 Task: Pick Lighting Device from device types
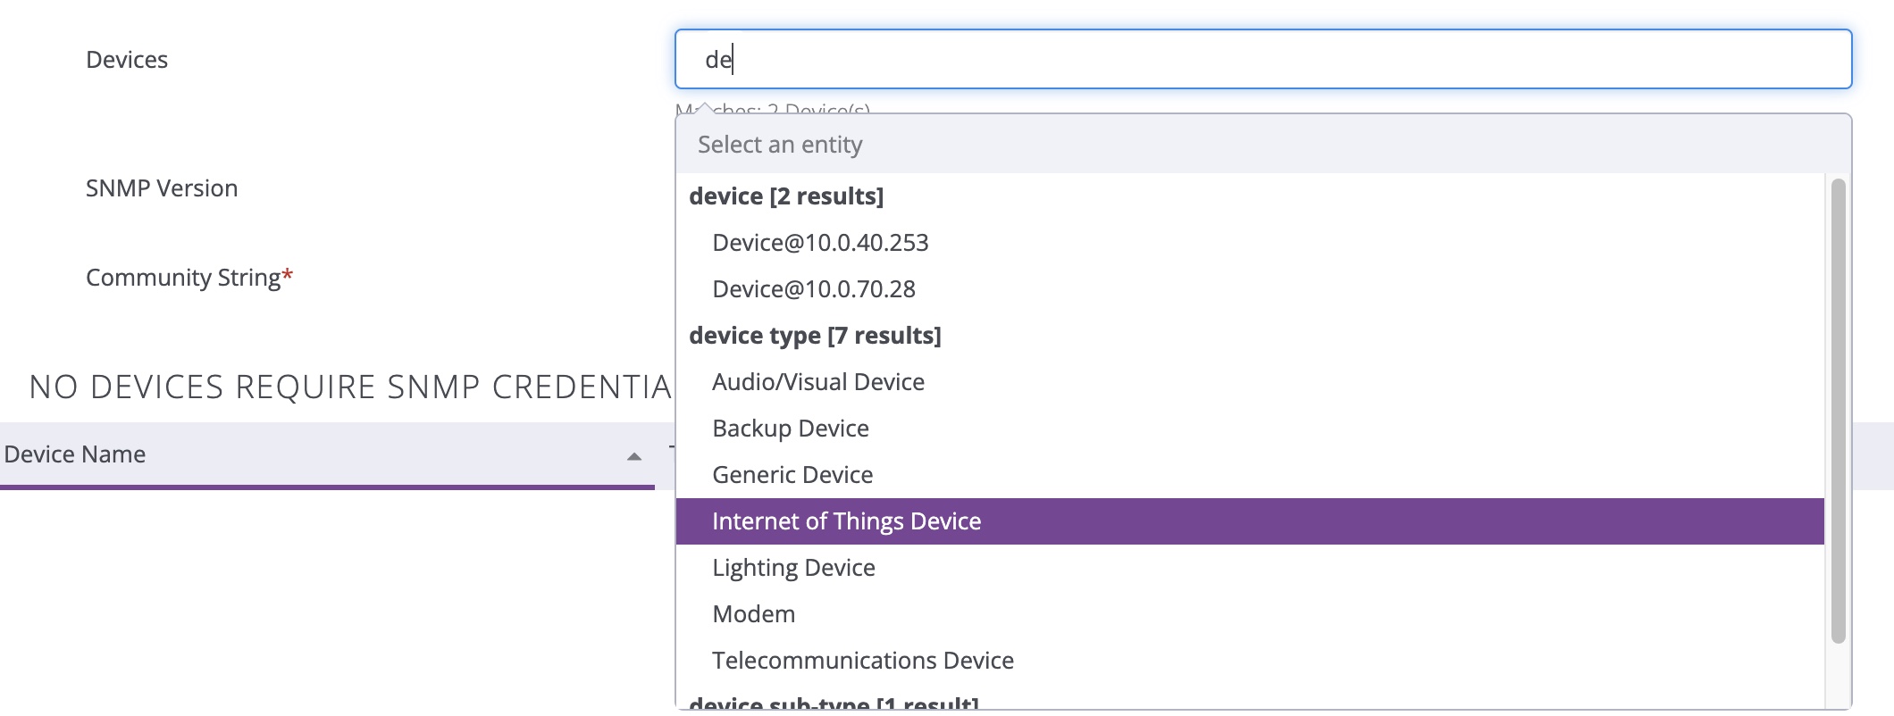point(792,568)
